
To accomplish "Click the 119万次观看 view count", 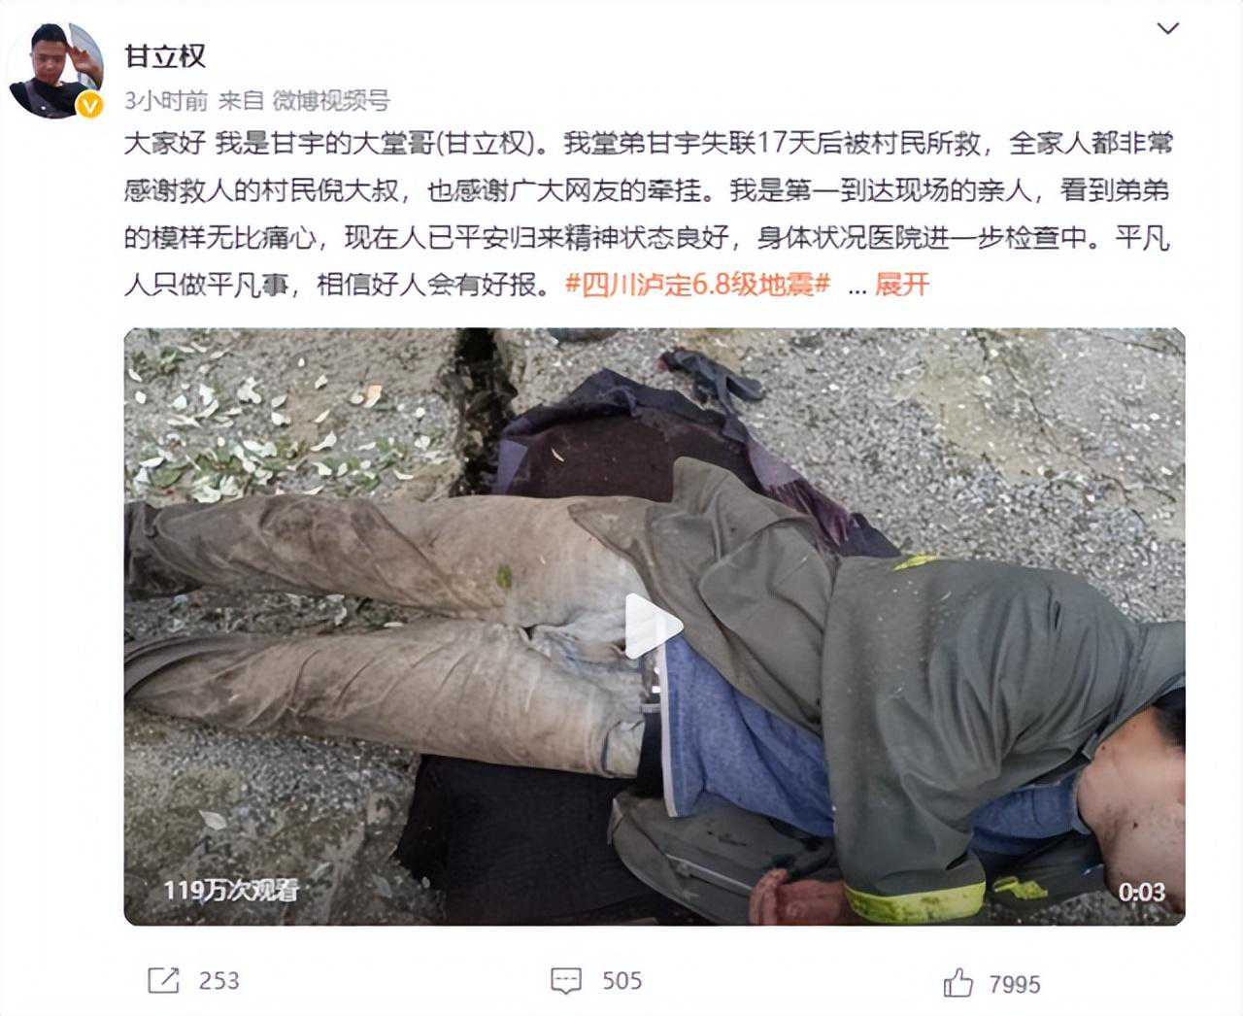I will click(230, 890).
